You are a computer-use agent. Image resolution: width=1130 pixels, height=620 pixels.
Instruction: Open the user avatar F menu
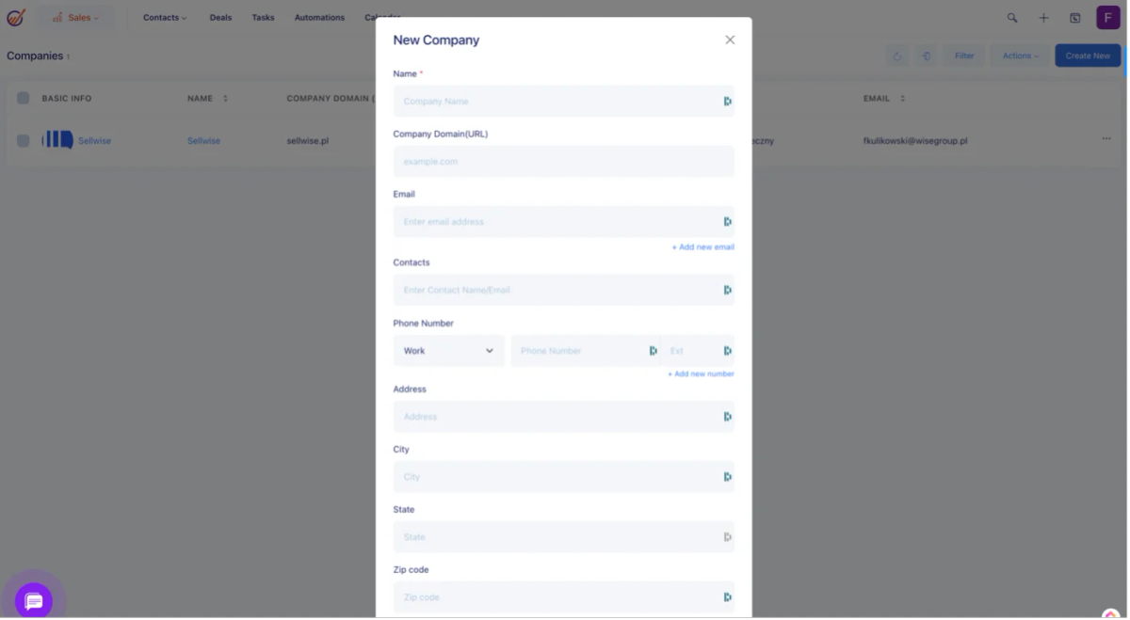pyautogui.click(x=1107, y=17)
